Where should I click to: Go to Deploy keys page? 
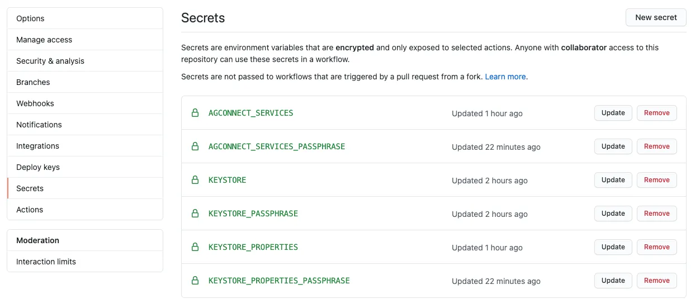[85, 167]
